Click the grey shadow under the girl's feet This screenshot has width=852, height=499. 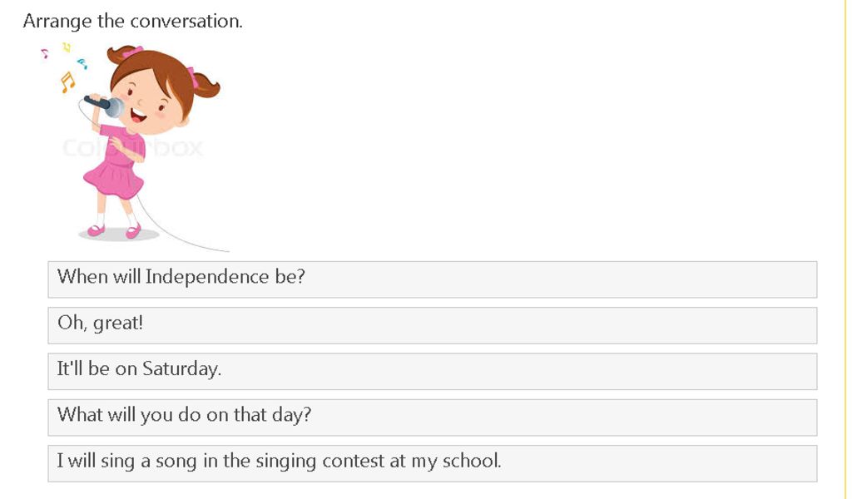click(x=119, y=235)
